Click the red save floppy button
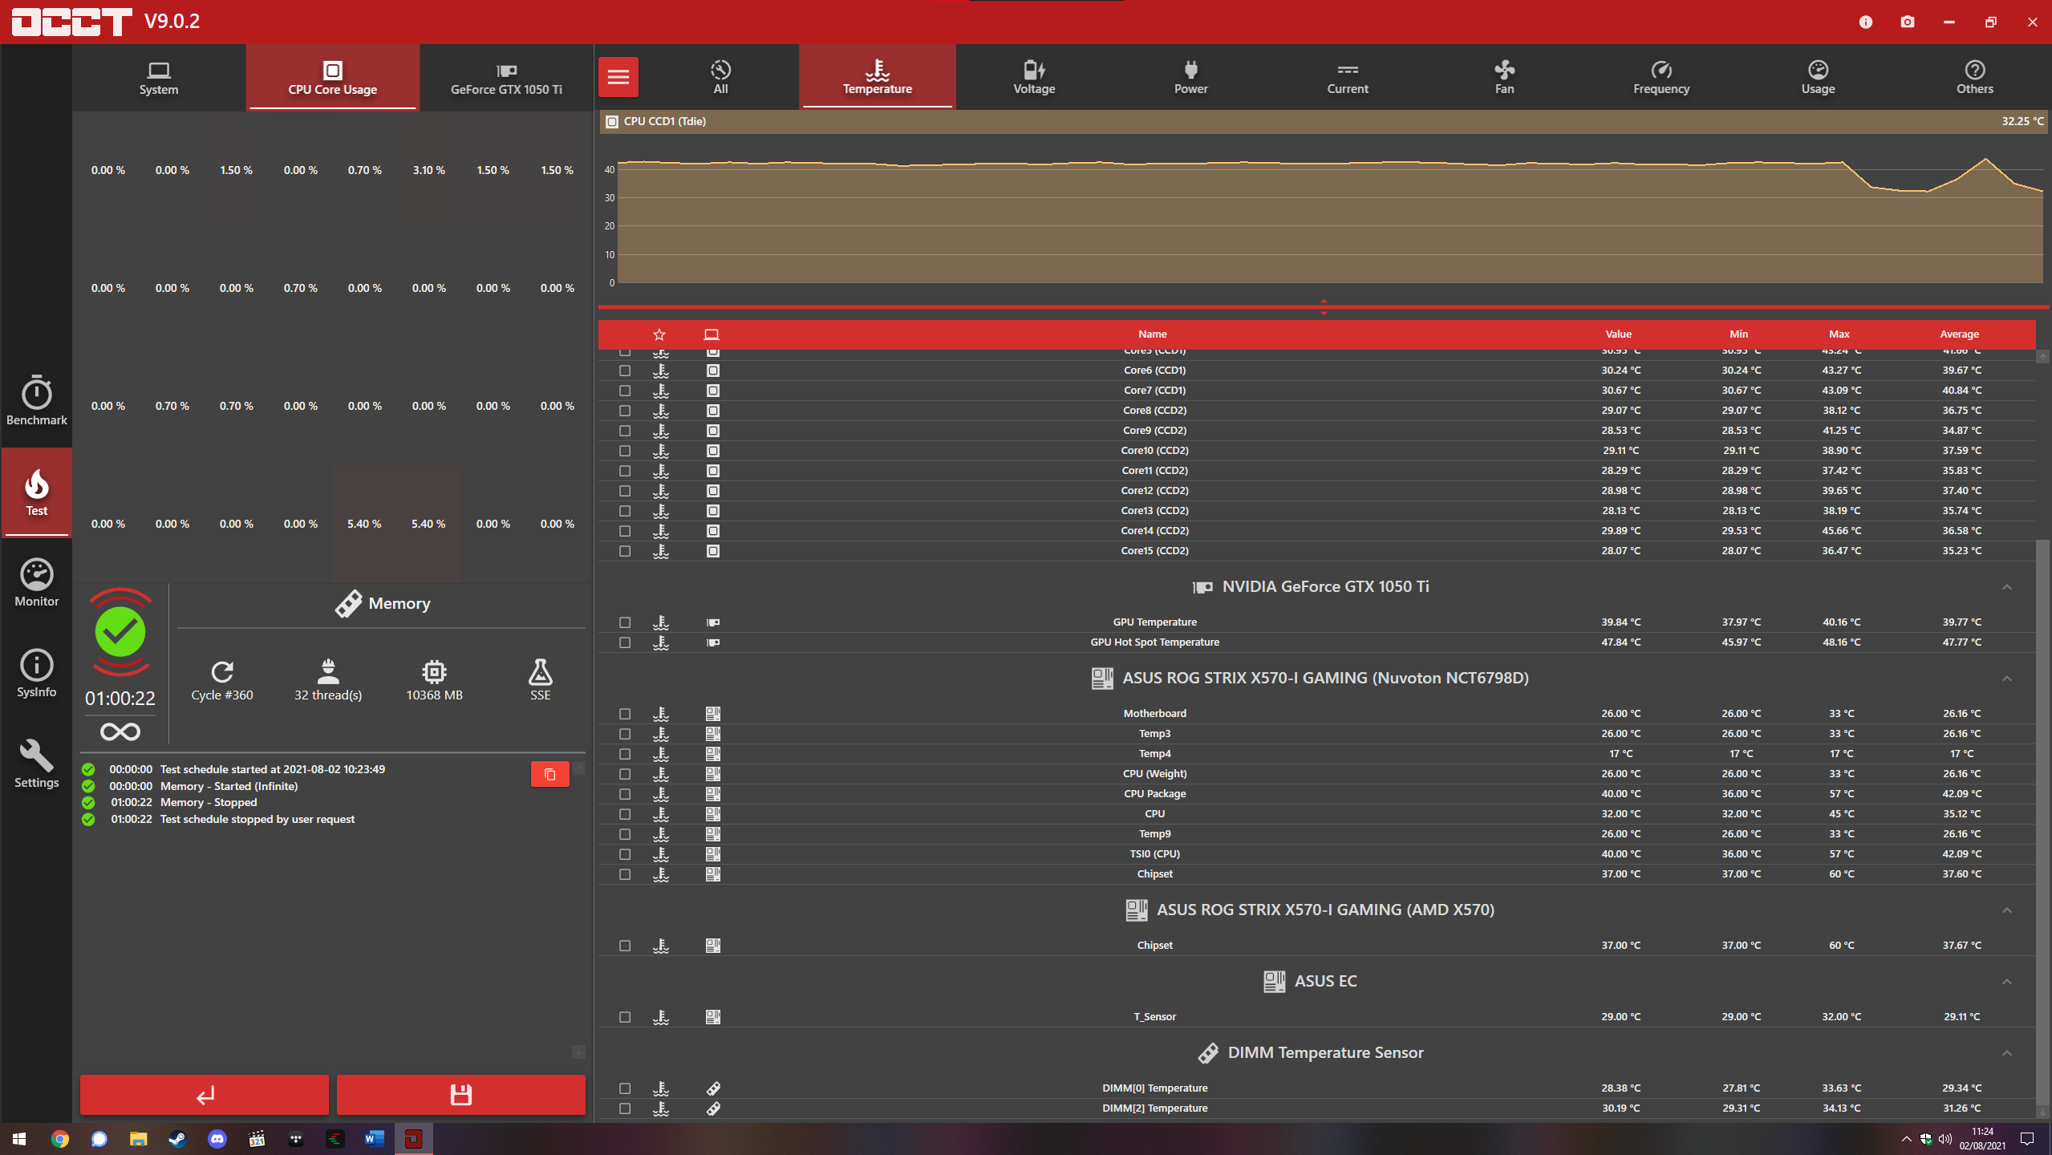The height and width of the screenshot is (1155, 2052). click(x=460, y=1095)
